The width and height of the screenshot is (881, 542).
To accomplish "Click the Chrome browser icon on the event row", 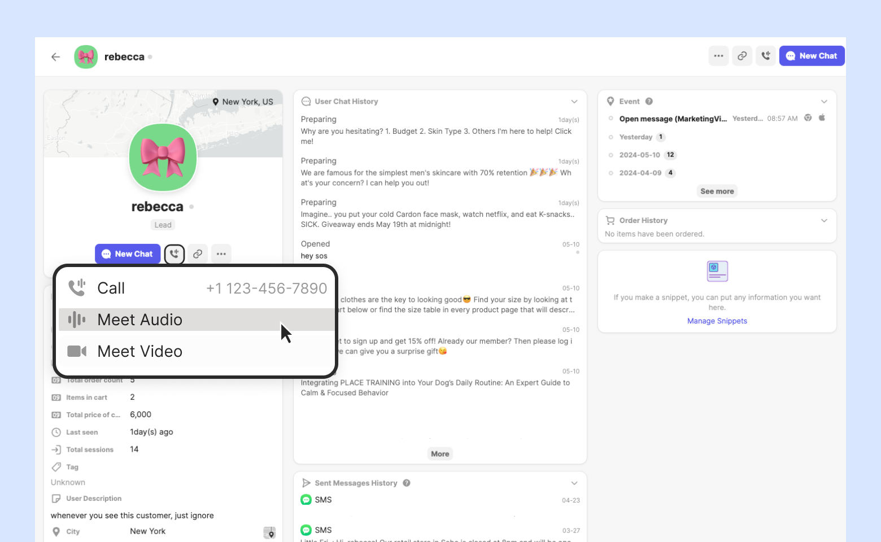I will [x=808, y=118].
